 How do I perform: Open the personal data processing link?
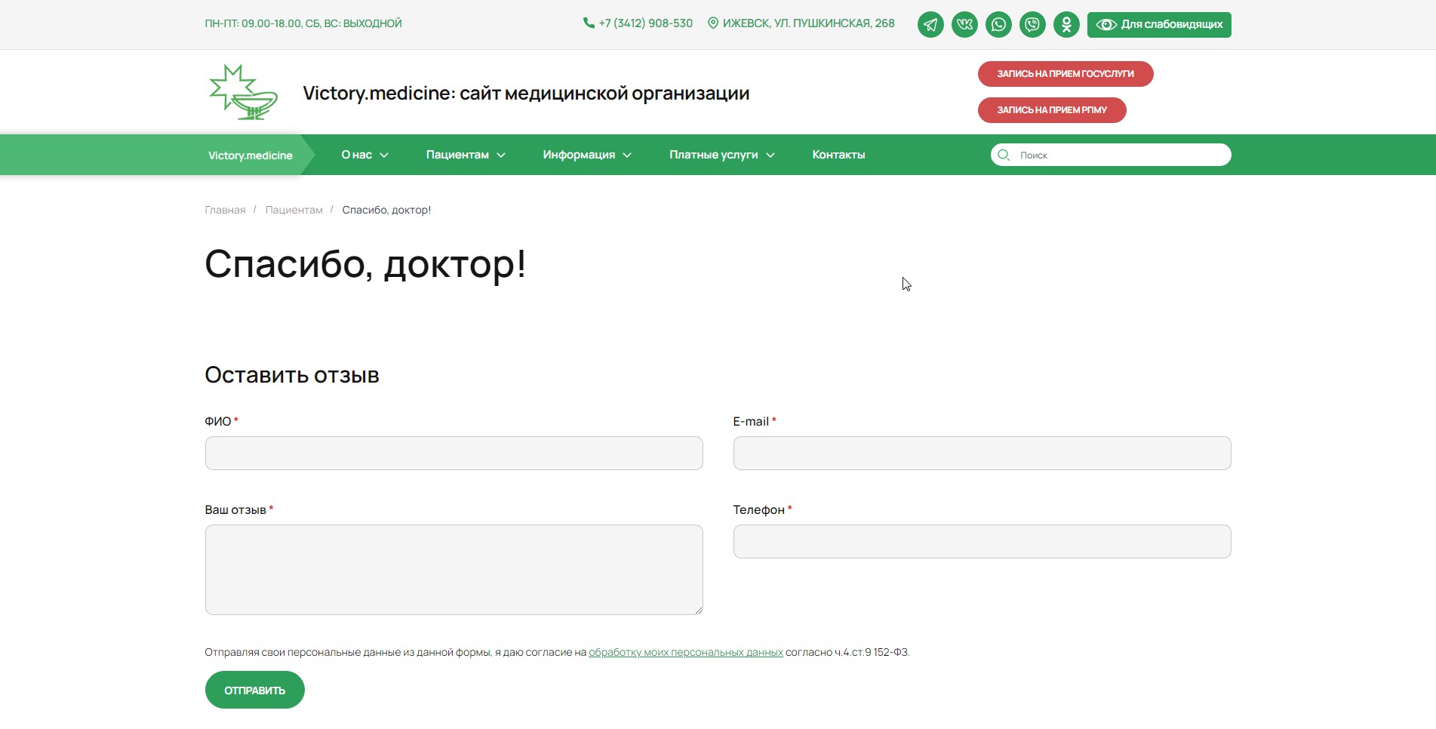685,652
